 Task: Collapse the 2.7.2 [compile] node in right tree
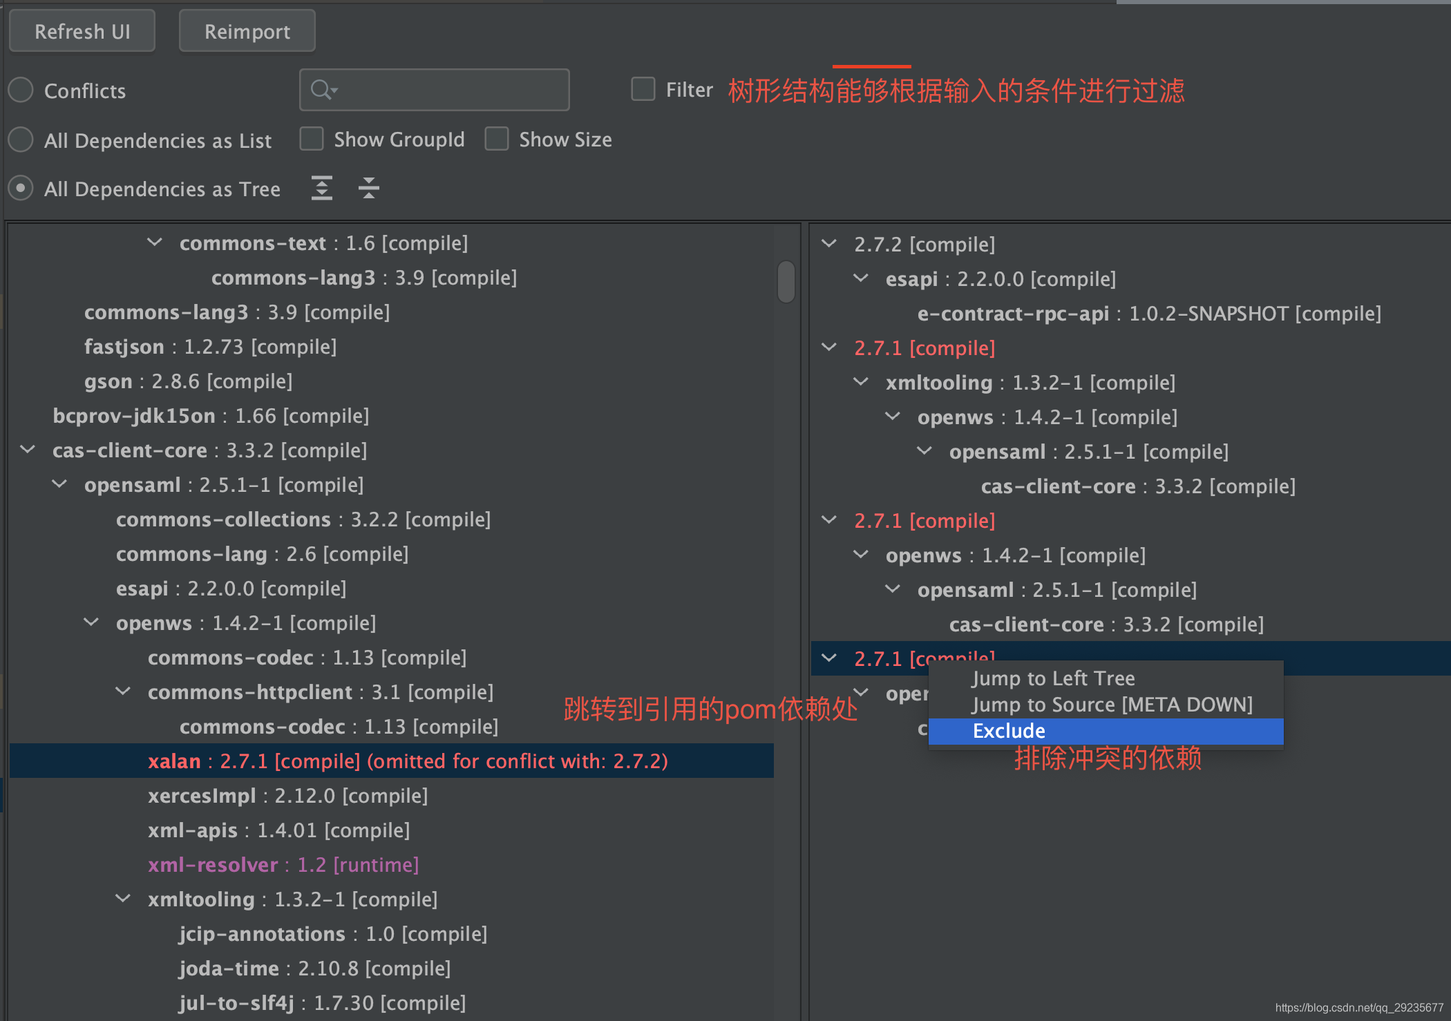click(x=829, y=244)
